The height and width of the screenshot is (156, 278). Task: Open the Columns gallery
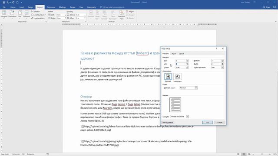[26, 14]
